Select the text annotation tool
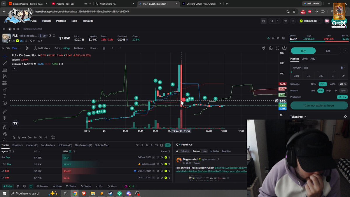This screenshot has width=350, height=197. coord(5,96)
